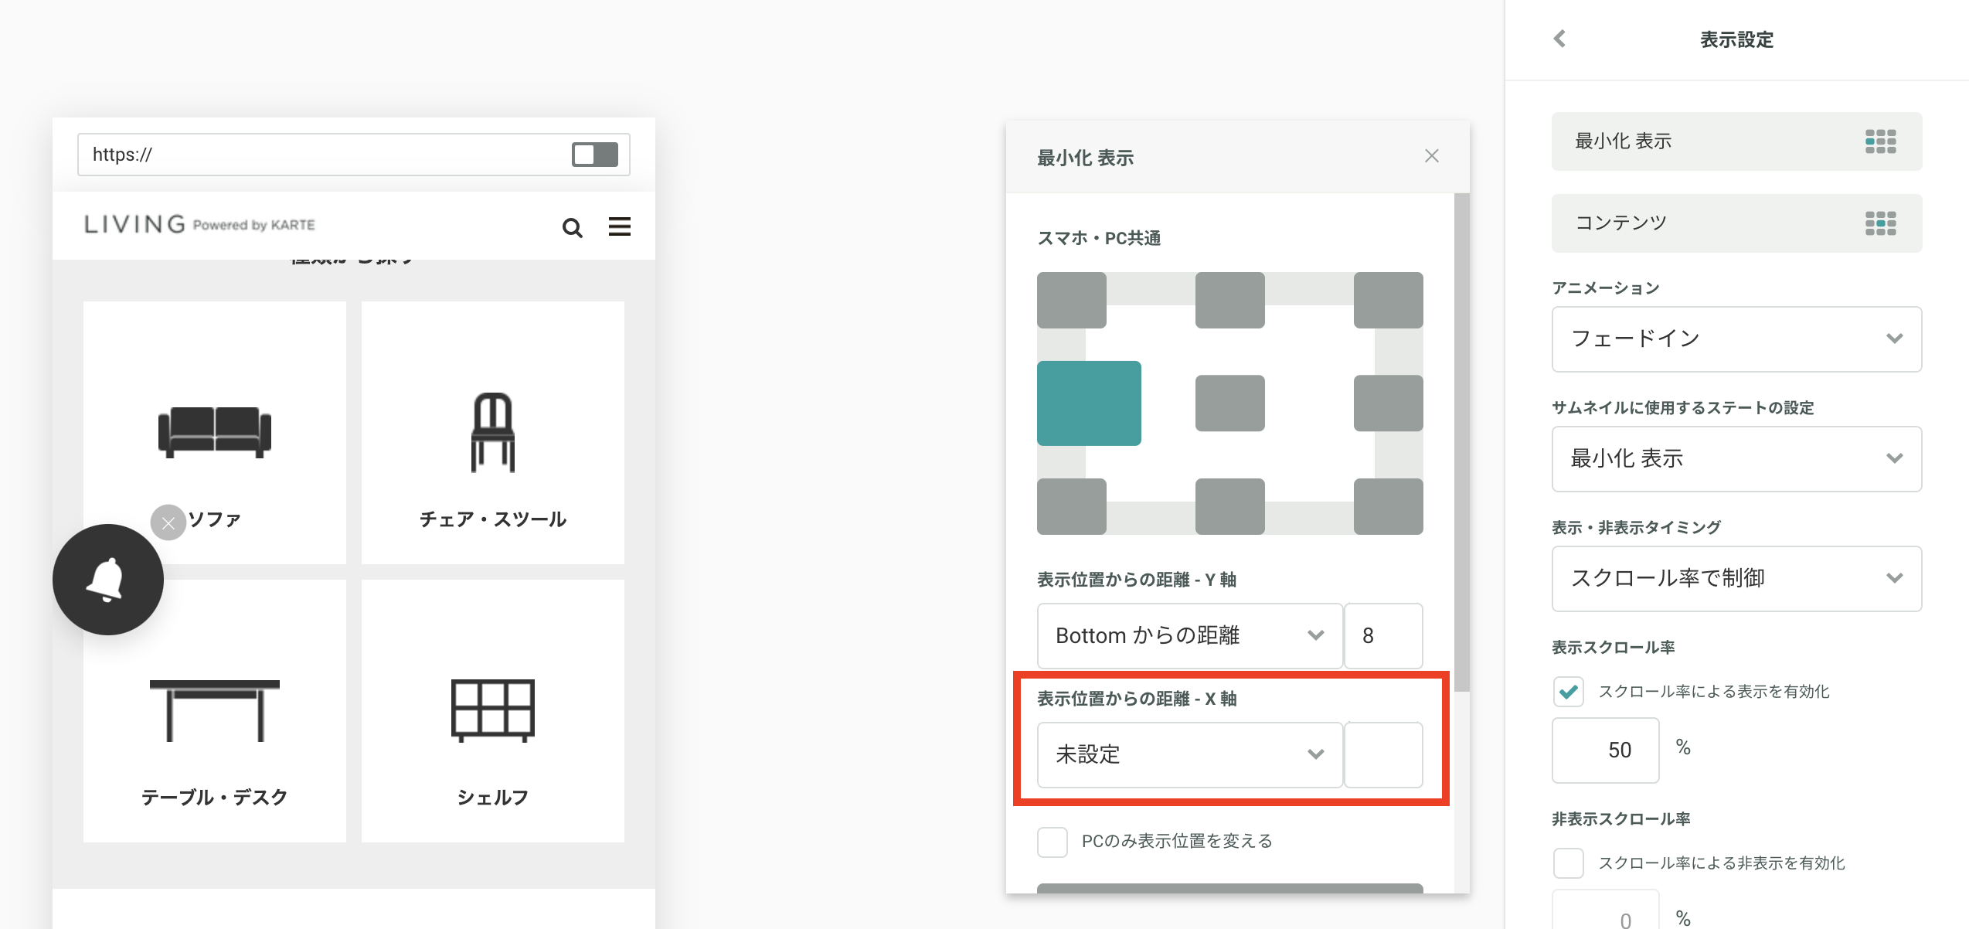Close the 最小化 表示 popup panel

(x=1431, y=156)
